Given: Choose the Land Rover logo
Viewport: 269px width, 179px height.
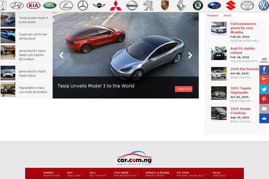Looking at the screenshot, I should click(50, 5).
